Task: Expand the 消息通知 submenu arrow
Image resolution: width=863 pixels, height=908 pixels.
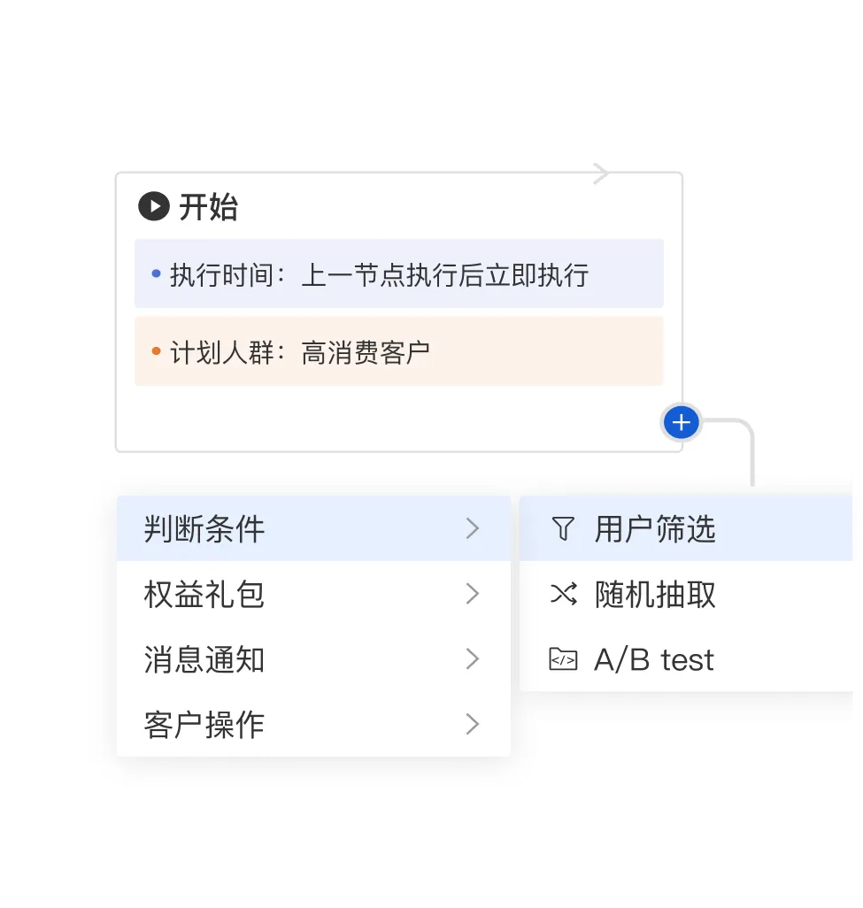Action: point(473,659)
